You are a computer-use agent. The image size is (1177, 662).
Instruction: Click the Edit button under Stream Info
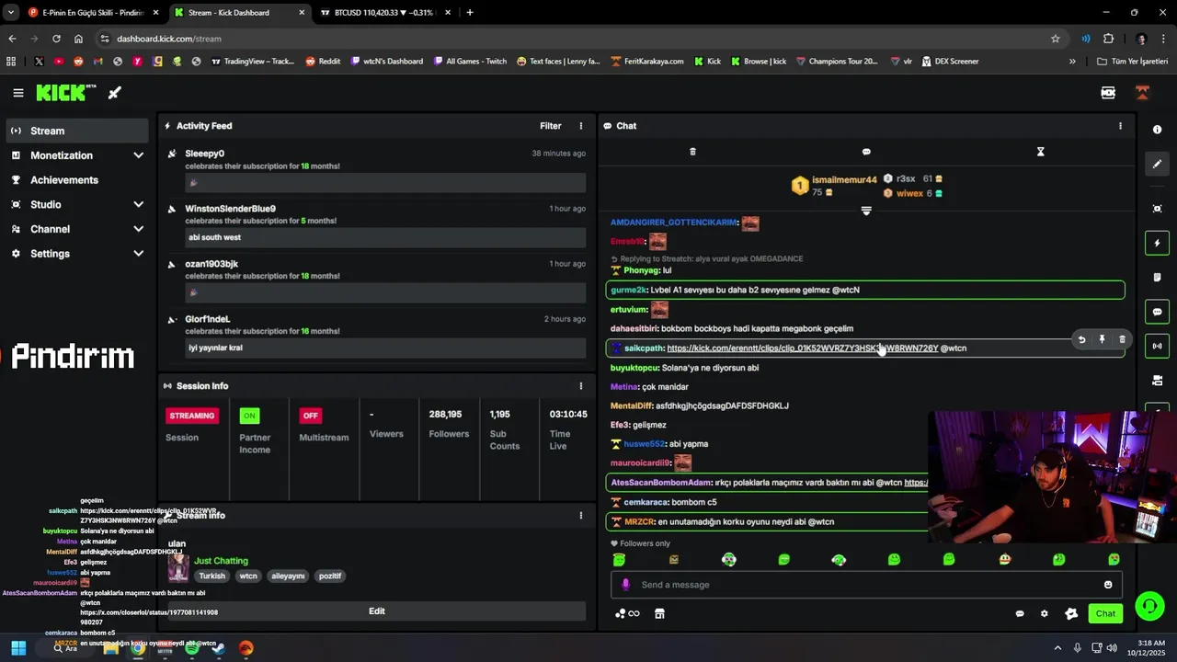coord(377,611)
